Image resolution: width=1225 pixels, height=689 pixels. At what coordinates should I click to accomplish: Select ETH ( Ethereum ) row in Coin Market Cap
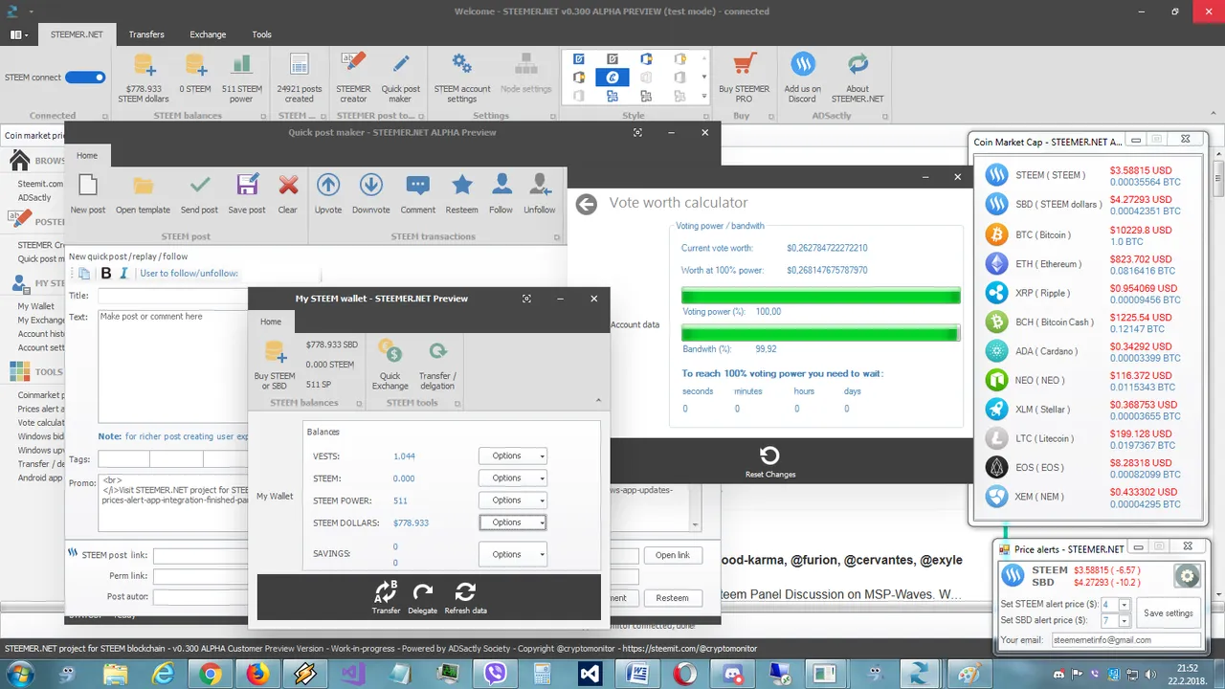(1089, 264)
